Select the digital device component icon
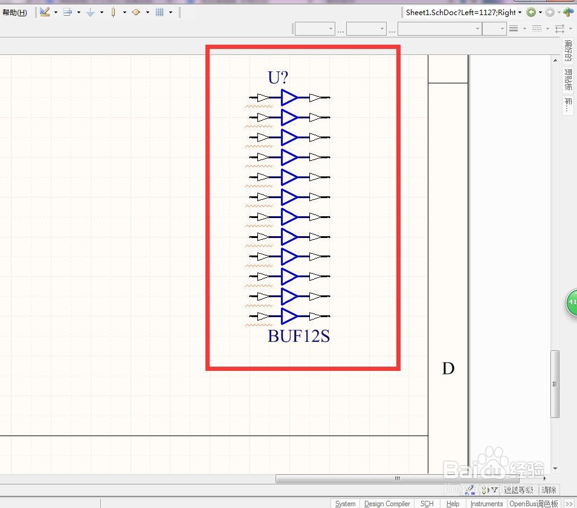Screen dimensions: 577x508 (114, 13)
